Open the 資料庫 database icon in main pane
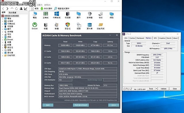The height and width of the screenshot is (113, 184). (x=89, y=26)
